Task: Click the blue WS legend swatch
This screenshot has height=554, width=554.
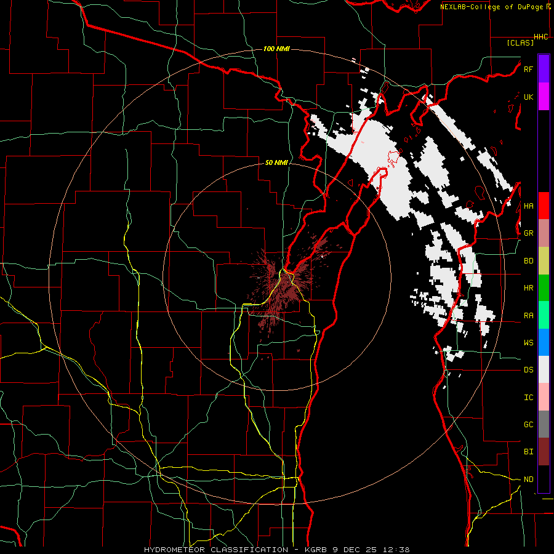Action: (544, 342)
